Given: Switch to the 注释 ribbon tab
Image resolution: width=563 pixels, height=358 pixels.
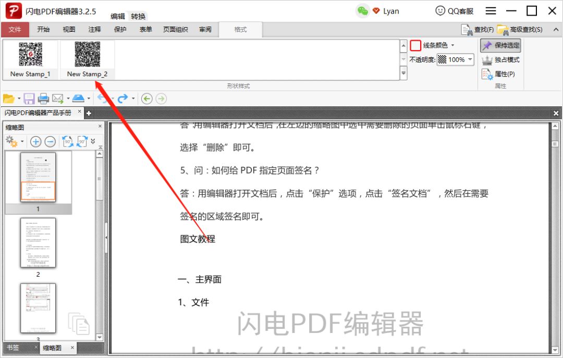Looking at the screenshot, I should pyautogui.click(x=94, y=30).
